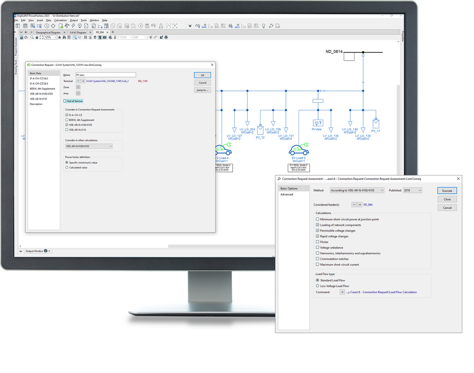
Task: Click the binoculars search icon in diagram toolbar
Action: pos(64,37)
